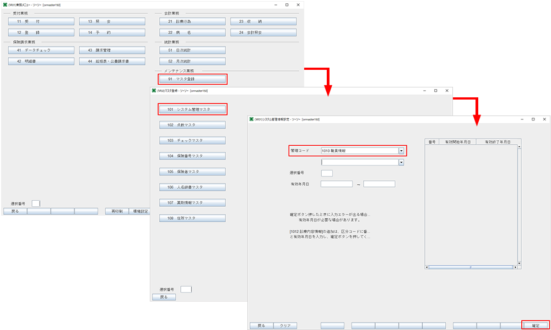Open 52 月次統計
Viewport: 551px width, 330px height.
point(192,61)
